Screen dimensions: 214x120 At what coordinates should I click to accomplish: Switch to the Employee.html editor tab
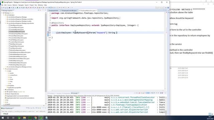pyautogui.click(x=53, y=10)
